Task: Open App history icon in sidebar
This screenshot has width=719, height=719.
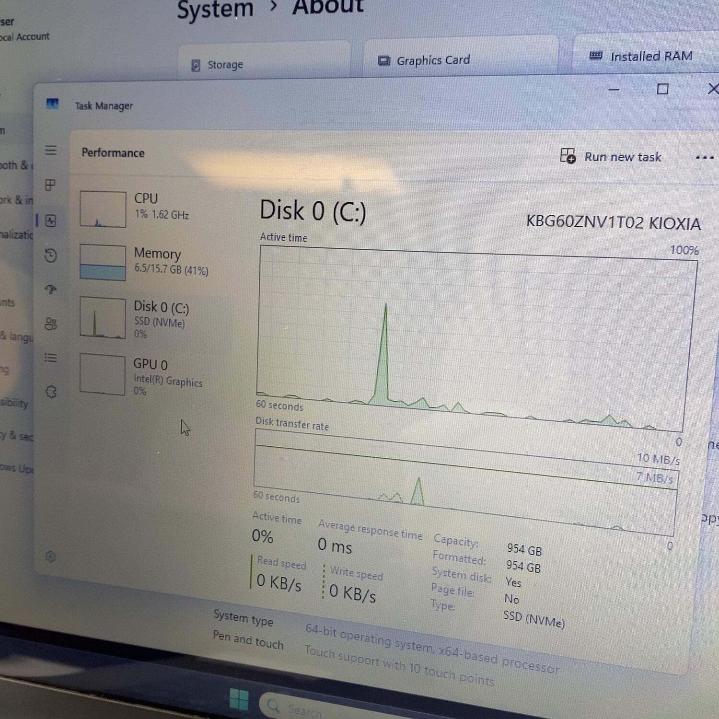Action: (51, 255)
